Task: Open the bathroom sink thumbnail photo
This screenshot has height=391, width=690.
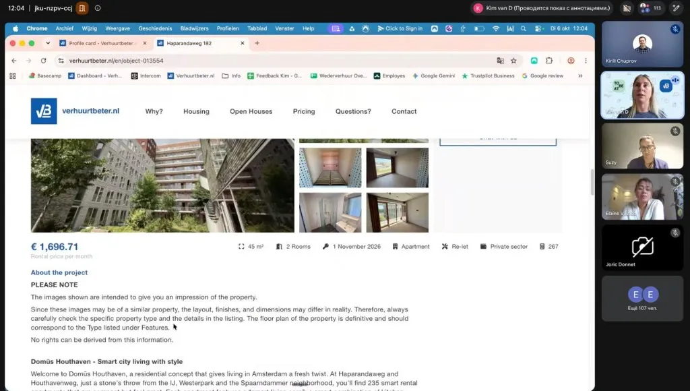Action: click(x=330, y=212)
